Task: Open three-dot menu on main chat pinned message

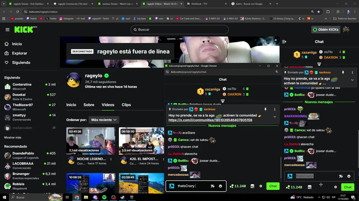Action: pyautogui.click(x=352, y=73)
